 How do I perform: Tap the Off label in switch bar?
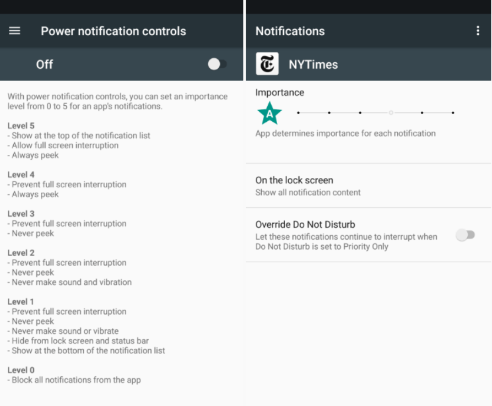coord(45,64)
